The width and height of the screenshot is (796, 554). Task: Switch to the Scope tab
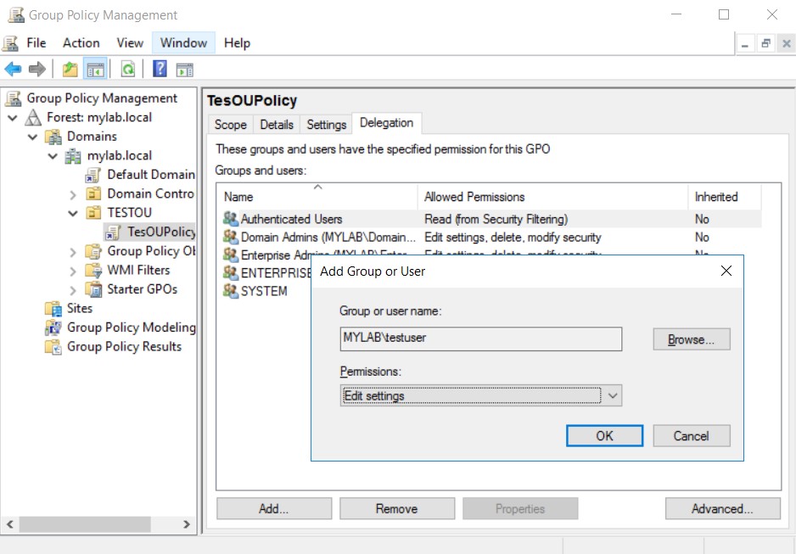(231, 125)
